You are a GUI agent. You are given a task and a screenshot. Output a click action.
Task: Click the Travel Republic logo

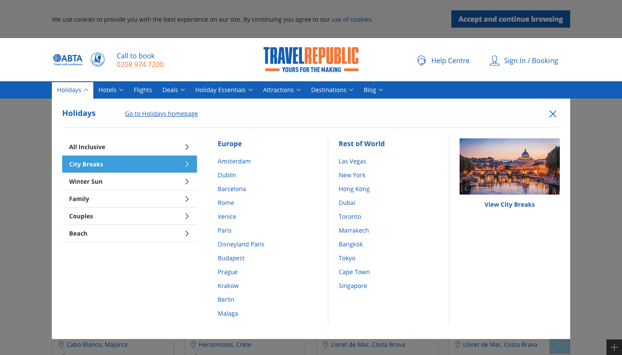(x=311, y=60)
